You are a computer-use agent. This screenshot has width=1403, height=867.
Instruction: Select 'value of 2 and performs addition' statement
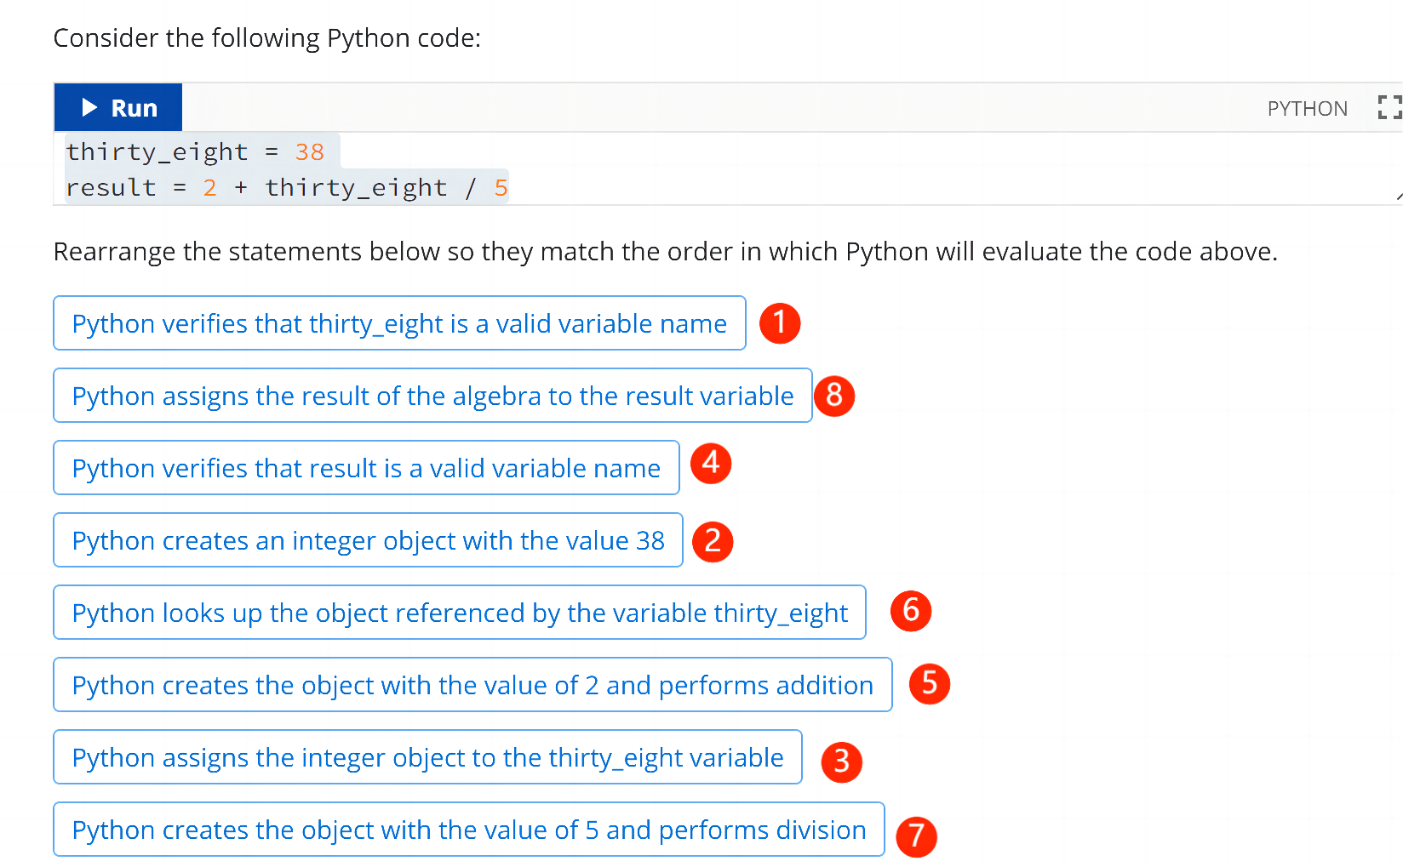[x=472, y=685]
